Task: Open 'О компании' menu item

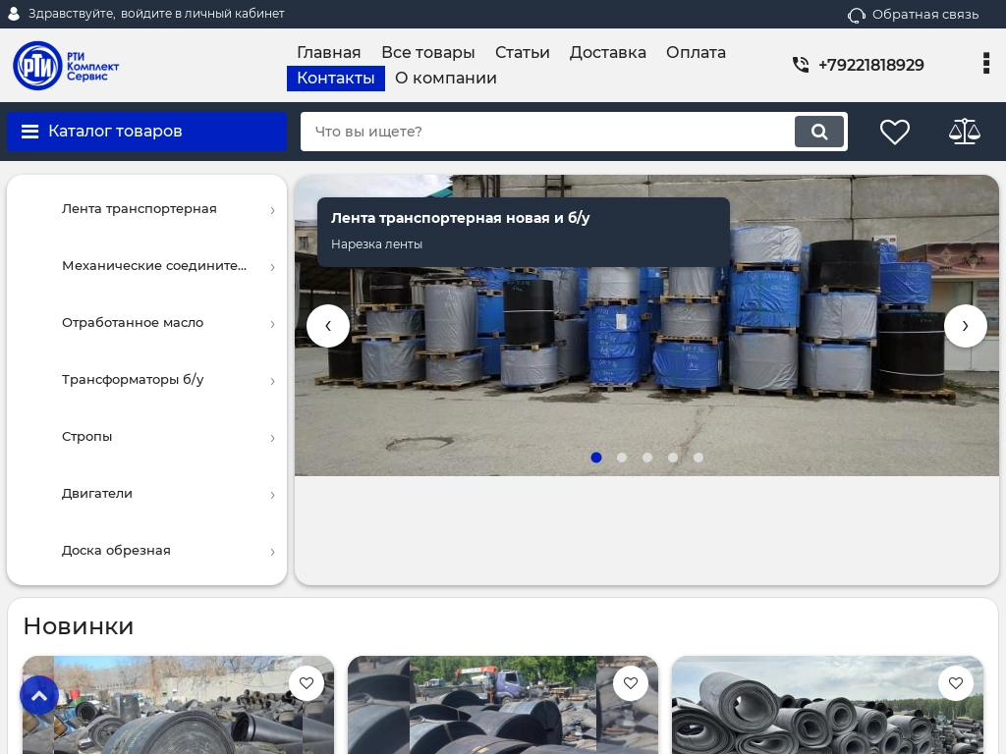Action: (446, 79)
